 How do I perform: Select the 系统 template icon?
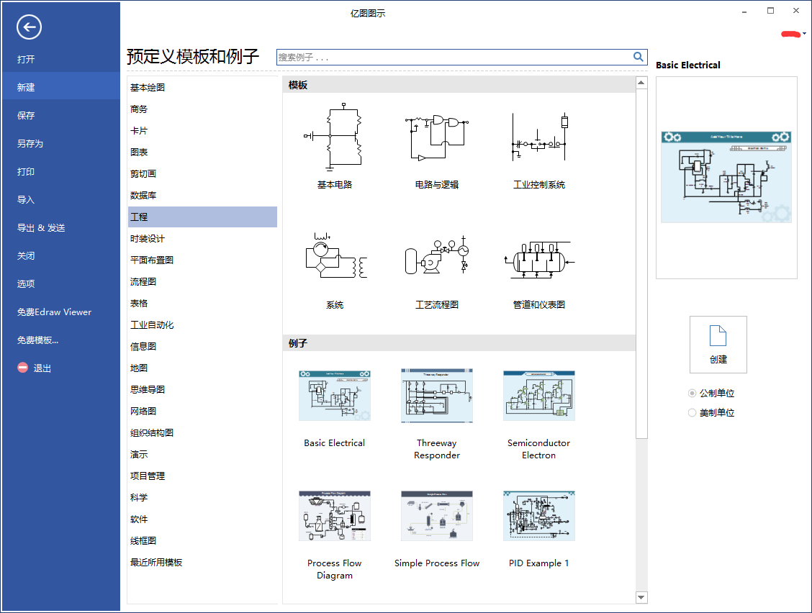click(333, 255)
